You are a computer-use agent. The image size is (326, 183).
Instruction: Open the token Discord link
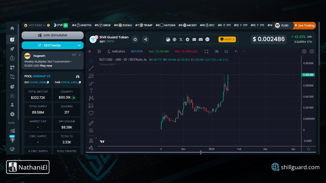pos(200,40)
